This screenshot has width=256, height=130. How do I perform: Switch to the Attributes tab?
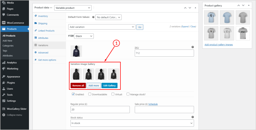pyautogui.click(x=49, y=38)
